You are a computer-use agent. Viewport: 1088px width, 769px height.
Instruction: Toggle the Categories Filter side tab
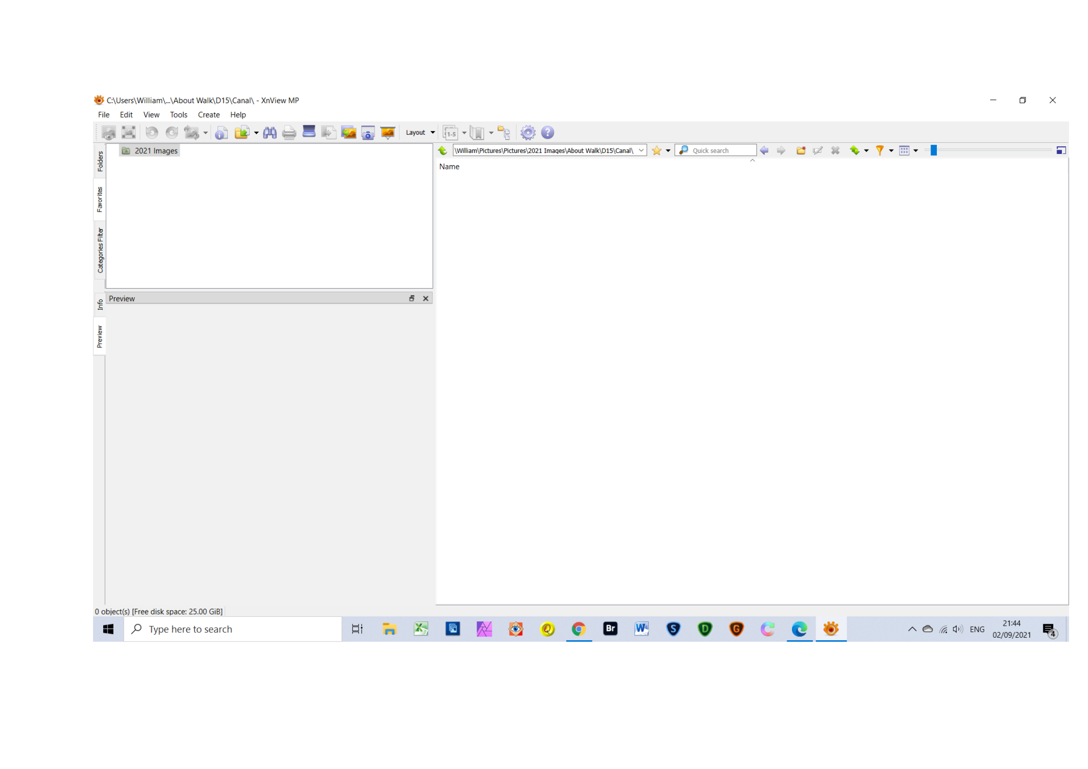(100, 250)
